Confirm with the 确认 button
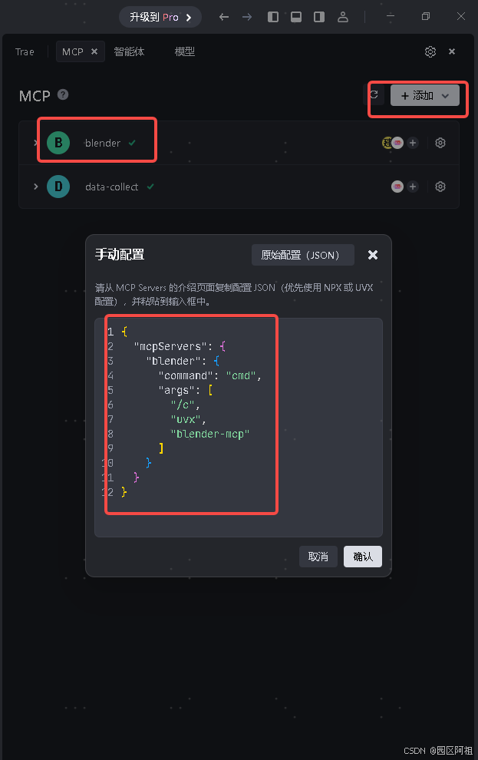The height and width of the screenshot is (760, 478). [x=362, y=556]
